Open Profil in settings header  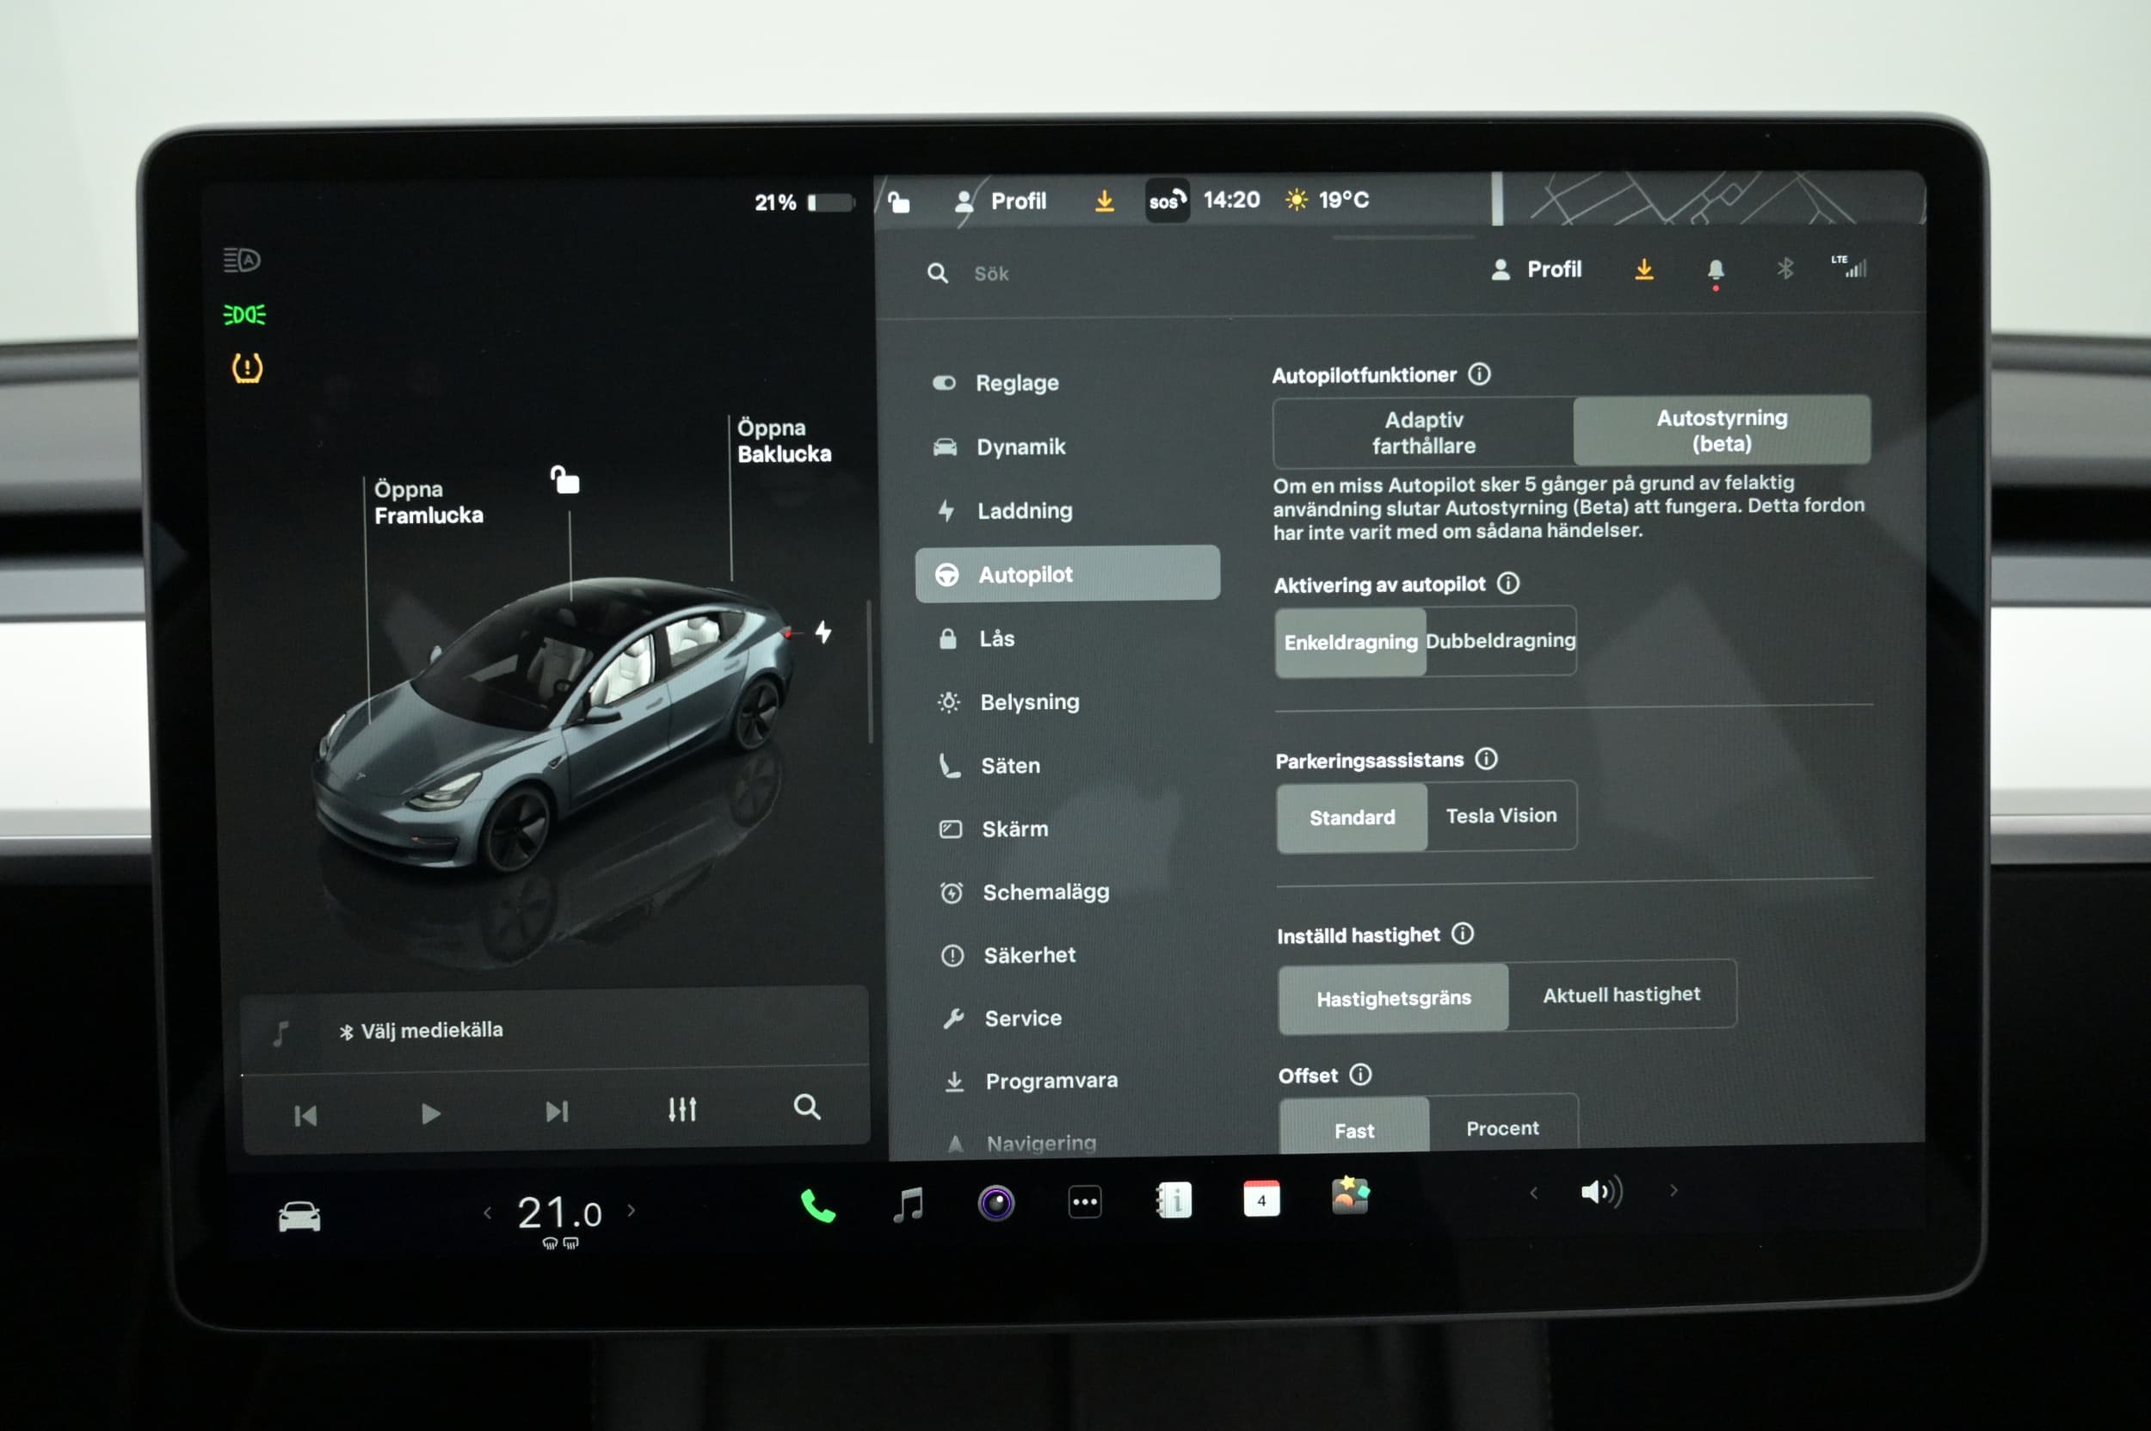click(x=1536, y=269)
